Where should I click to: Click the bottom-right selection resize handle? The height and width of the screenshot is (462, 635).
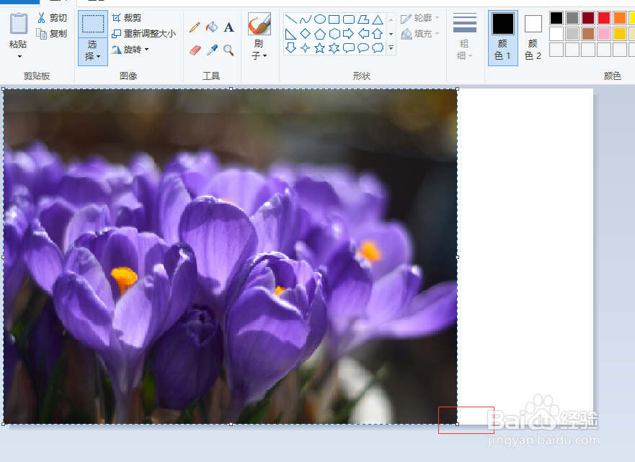457,424
